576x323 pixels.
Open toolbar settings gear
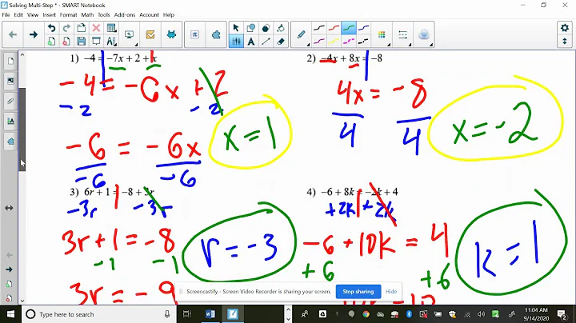pyautogui.click(x=565, y=28)
